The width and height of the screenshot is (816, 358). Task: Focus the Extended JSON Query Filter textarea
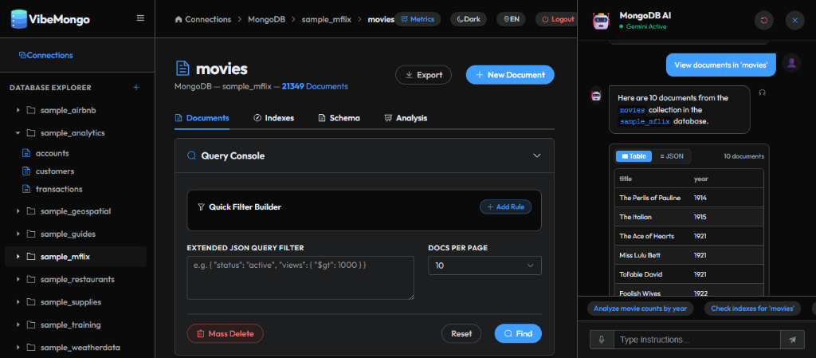300,277
